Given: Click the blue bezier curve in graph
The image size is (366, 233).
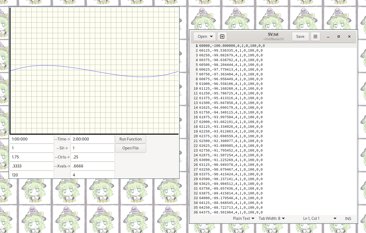Looking at the screenshot, I should 95,71.
